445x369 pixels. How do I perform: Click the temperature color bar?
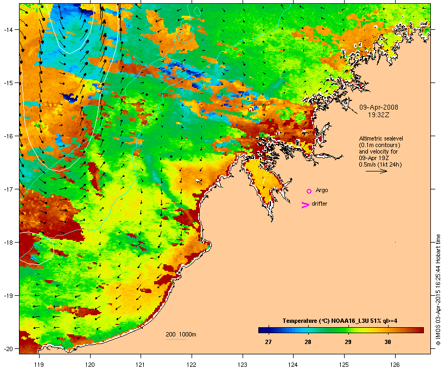341,330
